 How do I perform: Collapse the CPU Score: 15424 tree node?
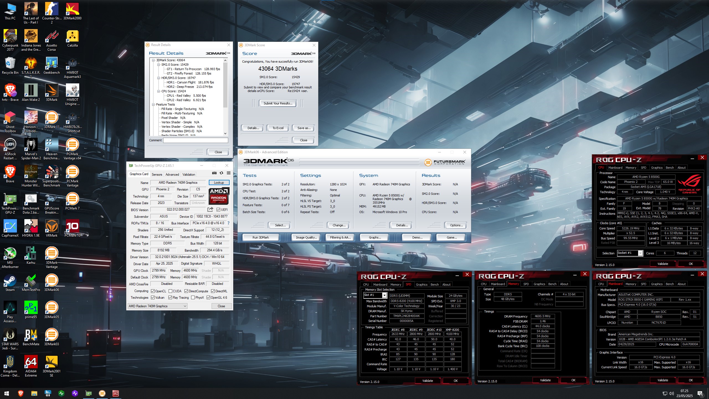(159, 91)
